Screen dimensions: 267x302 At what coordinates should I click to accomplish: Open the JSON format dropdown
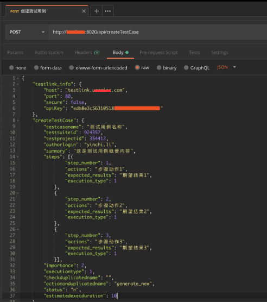[226, 67]
